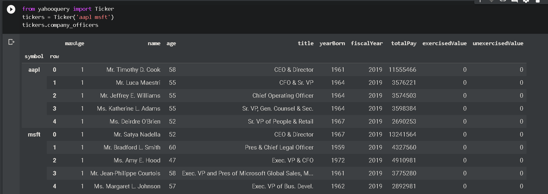Click the Exec. VP of Bus. Devel. title

tap(283, 186)
